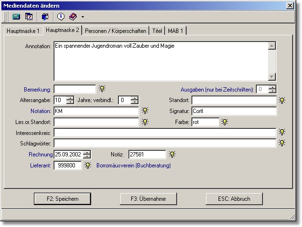
Task: Click the calendar toolbar icon
Action: click(x=29, y=16)
